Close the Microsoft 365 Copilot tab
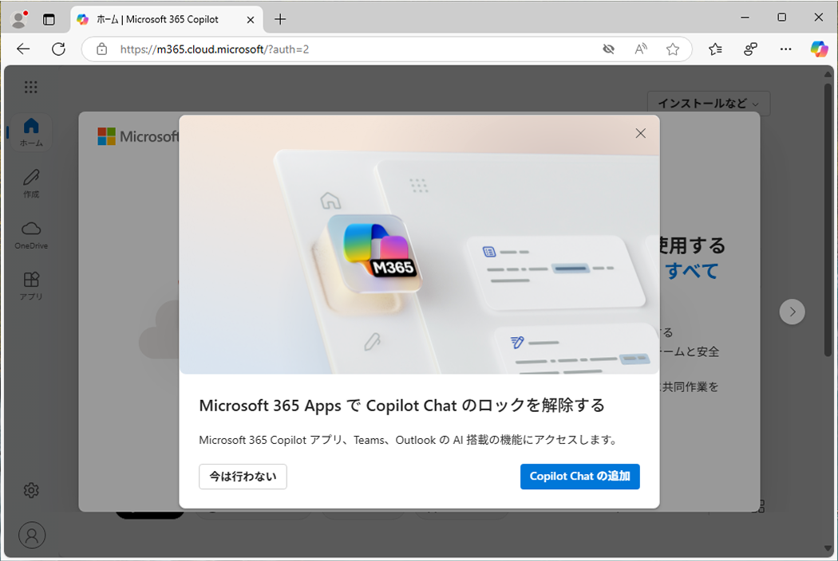This screenshot has height=561, width=838. (x=250, y=20)
